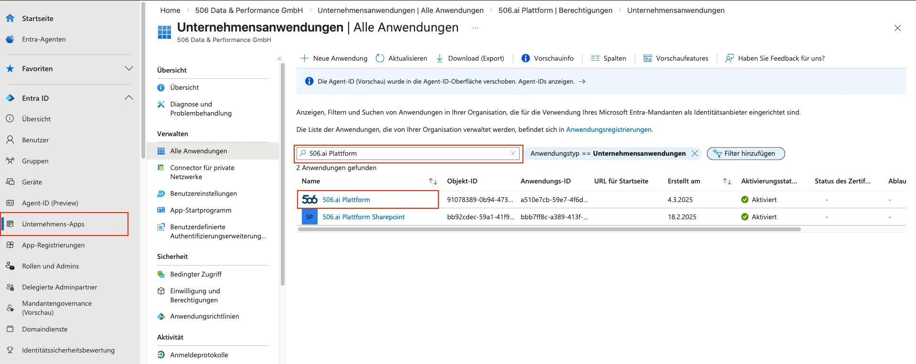Click Neue Anwendung toolbar button

click(x=334, y=58)
